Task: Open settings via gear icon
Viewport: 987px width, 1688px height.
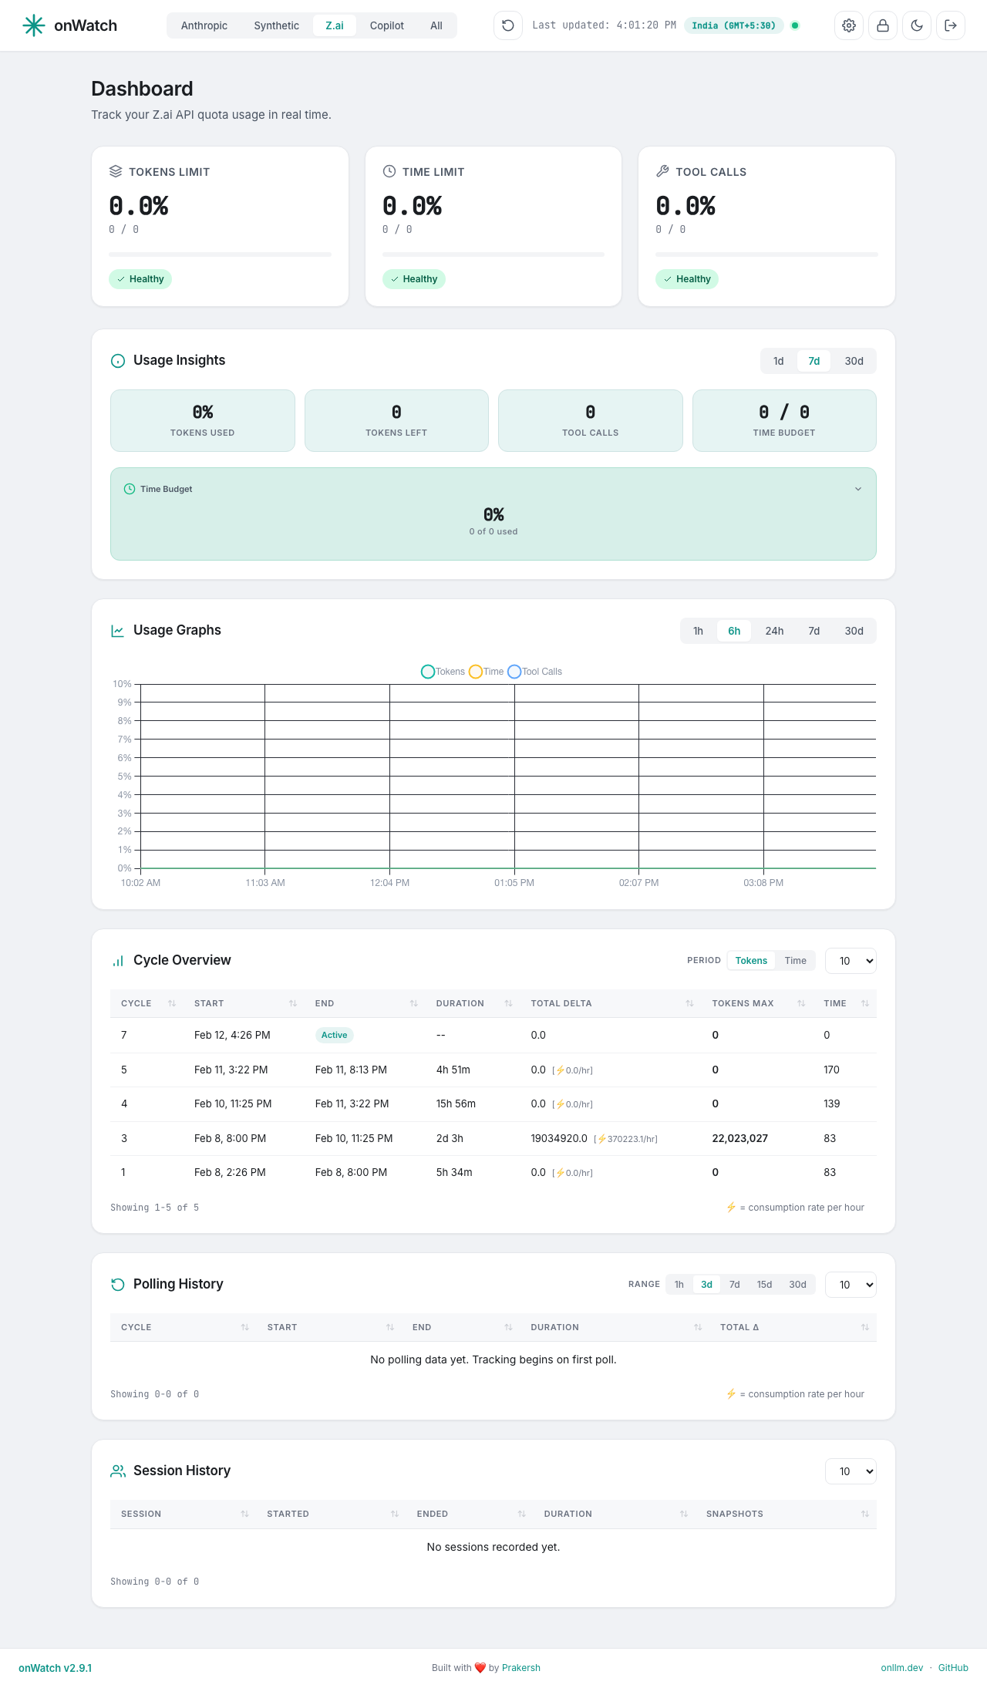Action: [x=849, y=25]
